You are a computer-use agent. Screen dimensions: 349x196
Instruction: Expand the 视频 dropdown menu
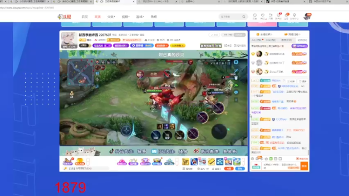tap(125, 17)
